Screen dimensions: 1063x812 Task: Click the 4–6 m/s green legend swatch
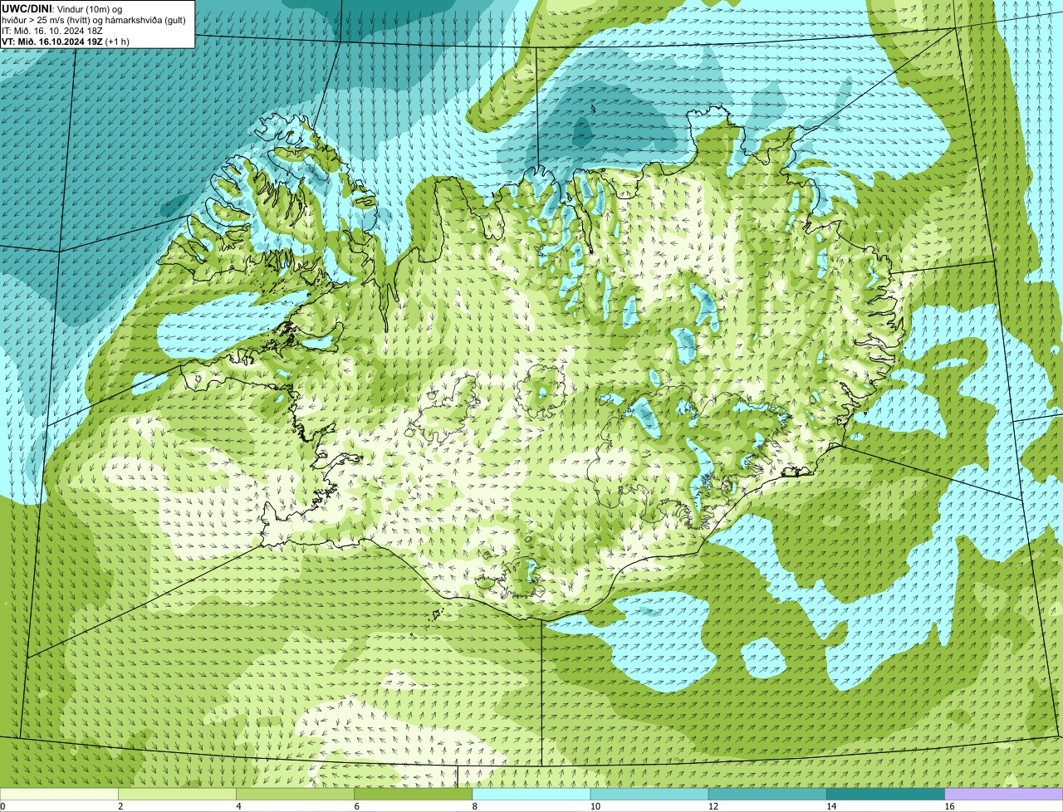tap(295, 794)
